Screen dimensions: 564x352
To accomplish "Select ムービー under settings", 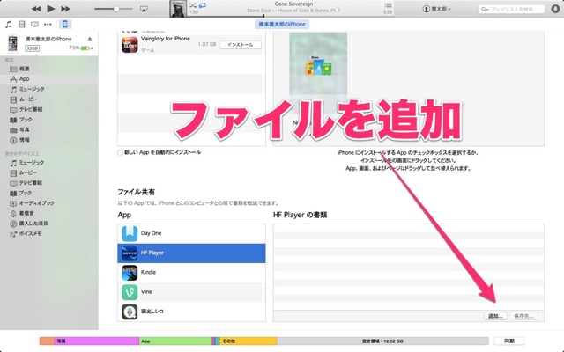I will 49,99.
